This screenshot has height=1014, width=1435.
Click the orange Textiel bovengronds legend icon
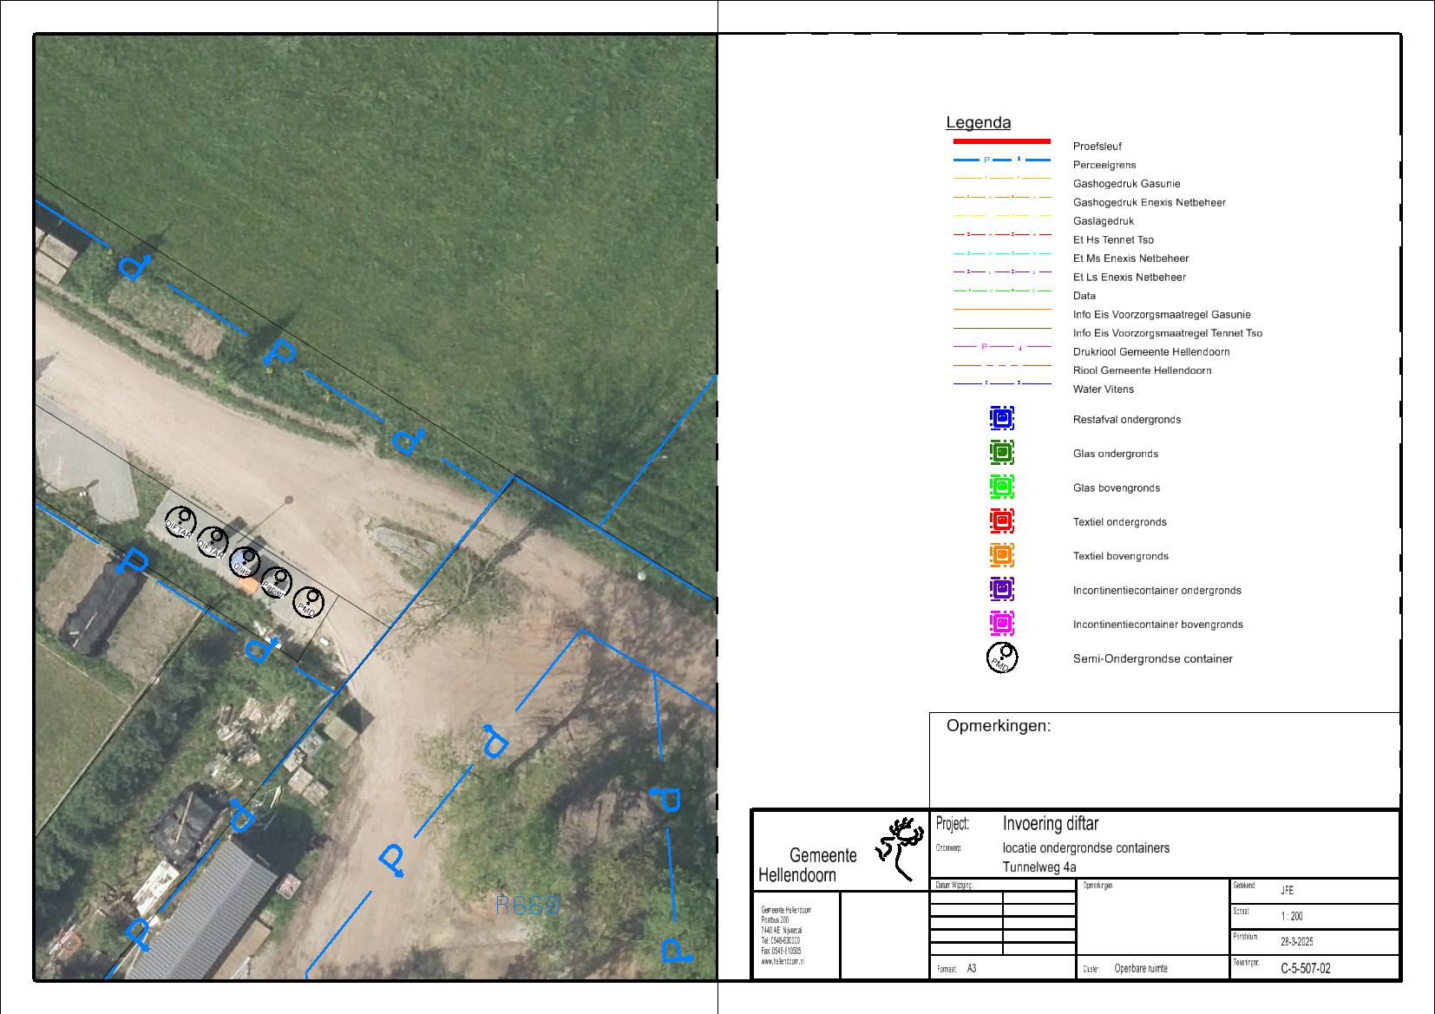pos(1001,555)
